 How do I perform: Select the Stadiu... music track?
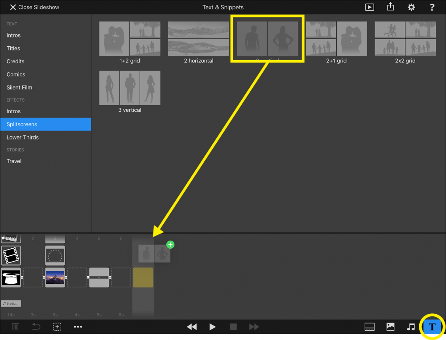[11, 303]
